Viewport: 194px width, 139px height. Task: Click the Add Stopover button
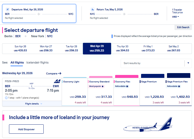pyautogui.click(x=26, y=129)
